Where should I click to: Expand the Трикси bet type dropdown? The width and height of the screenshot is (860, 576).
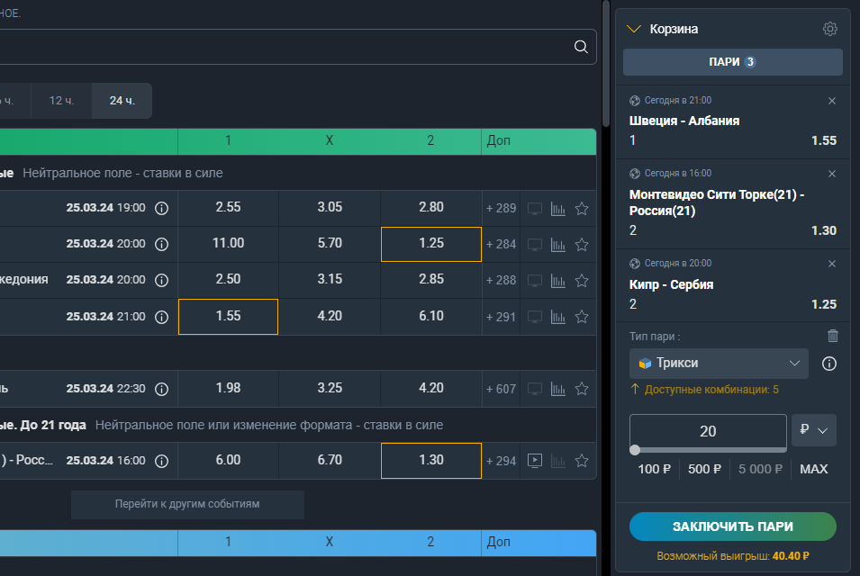point(719,364)
